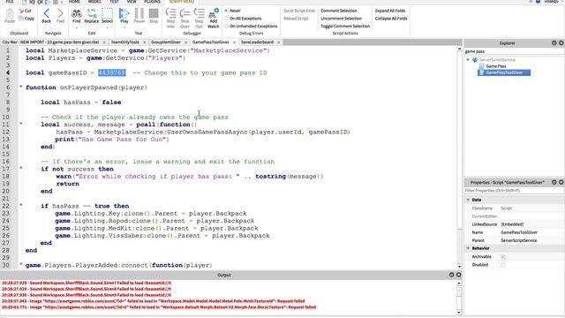Fold the if not success block at line 17
Screen dimensions: 565x318
(21, 168)
